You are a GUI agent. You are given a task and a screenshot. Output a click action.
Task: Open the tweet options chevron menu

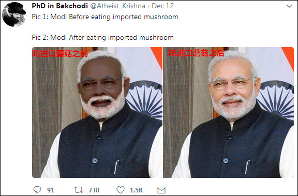[289, 6]
